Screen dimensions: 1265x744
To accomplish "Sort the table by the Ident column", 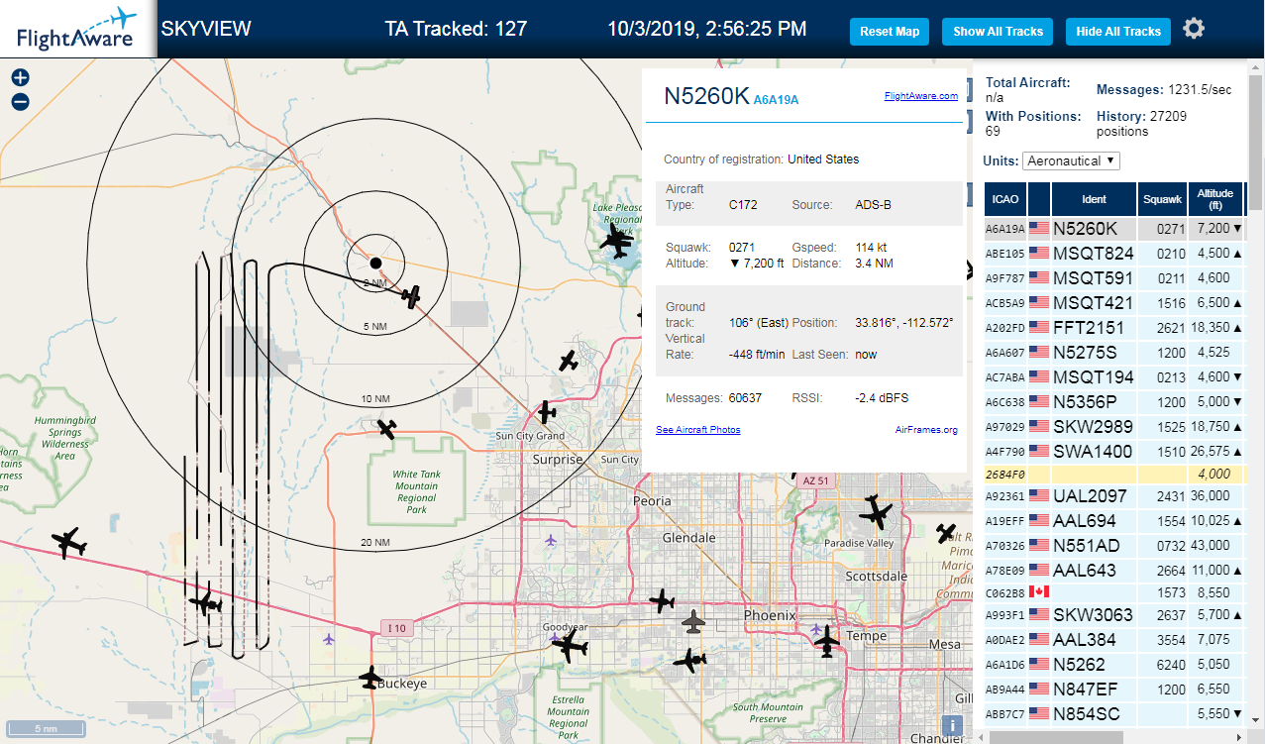I will pos(1095,199).
